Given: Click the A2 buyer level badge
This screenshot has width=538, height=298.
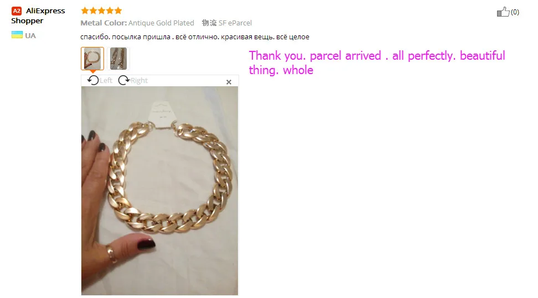Looking at the screenshot, I should tap(17, 11).
